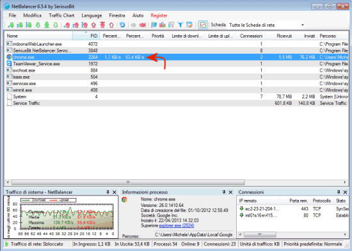Select the services.exe process row

click(x=177, y=84)
